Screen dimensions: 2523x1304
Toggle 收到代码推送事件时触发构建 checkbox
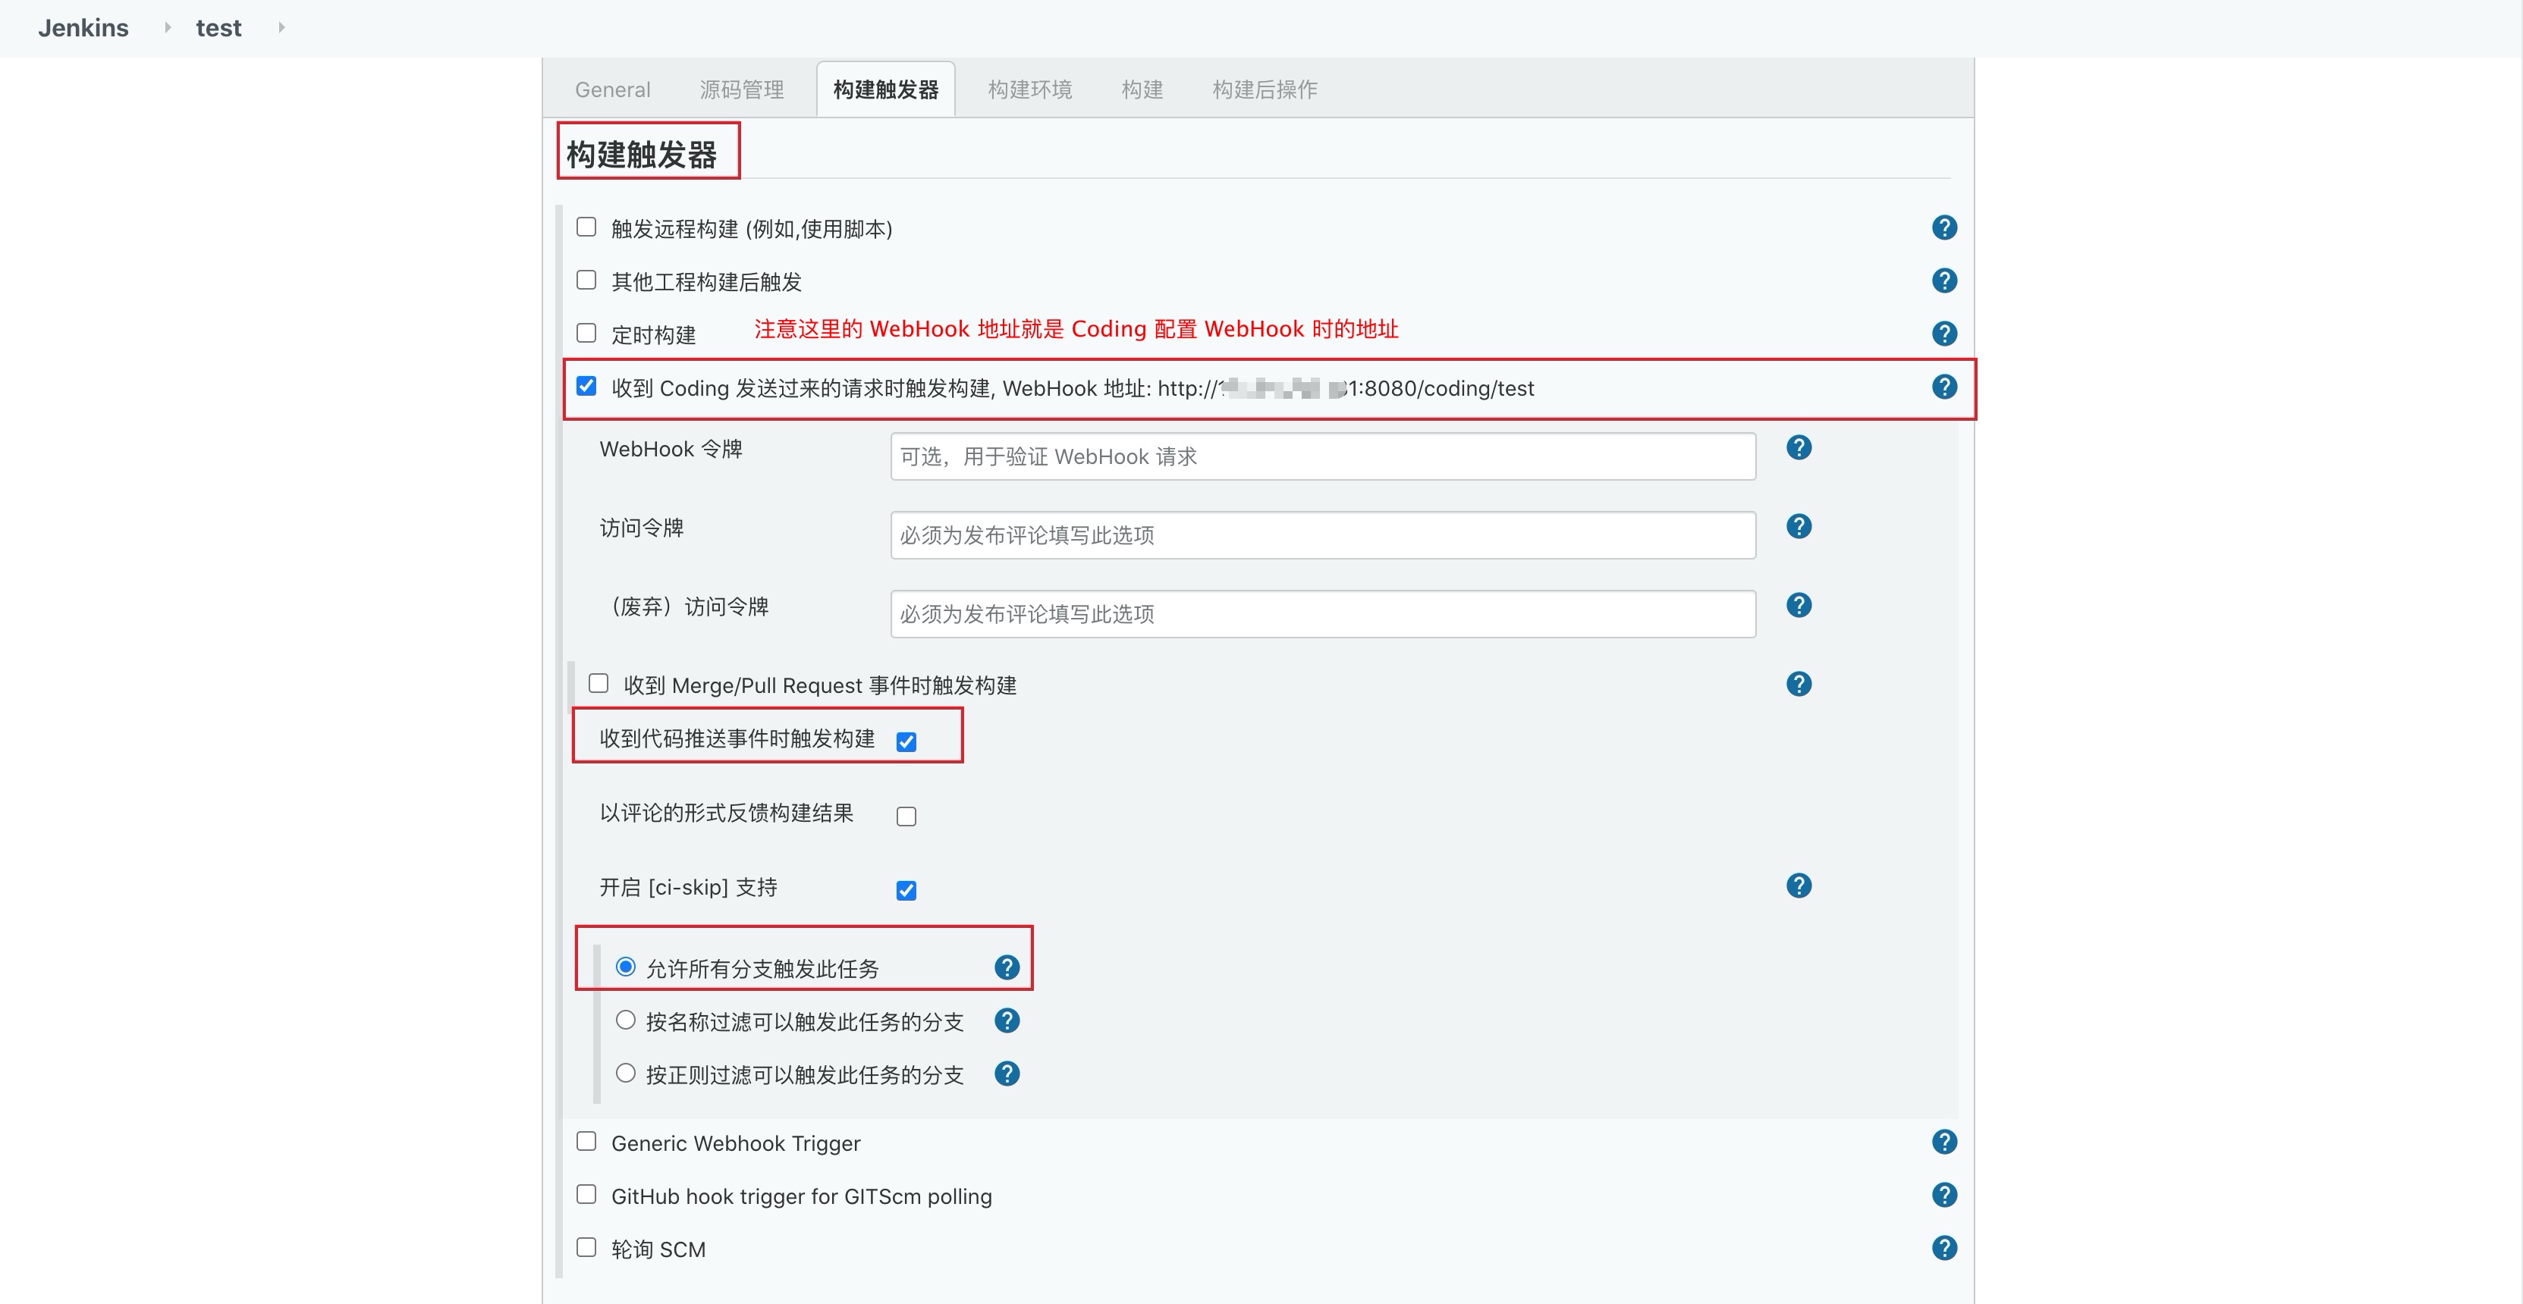[x=906, y=742]
